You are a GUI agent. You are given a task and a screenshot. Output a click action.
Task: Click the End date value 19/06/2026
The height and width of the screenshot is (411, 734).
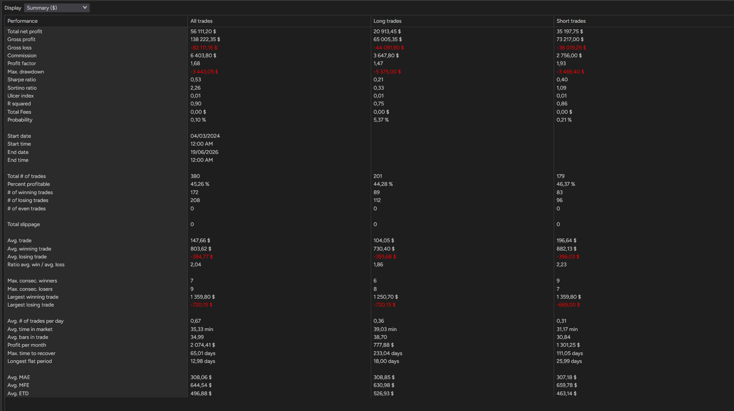(204, 152)
